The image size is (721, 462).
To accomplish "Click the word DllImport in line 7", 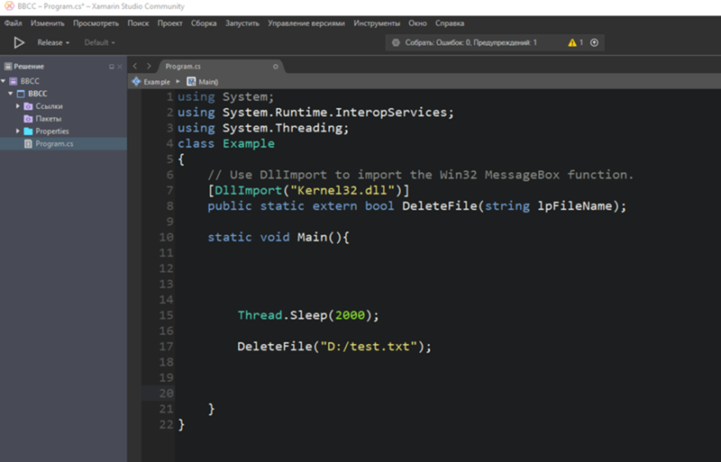I will [249, 190].
